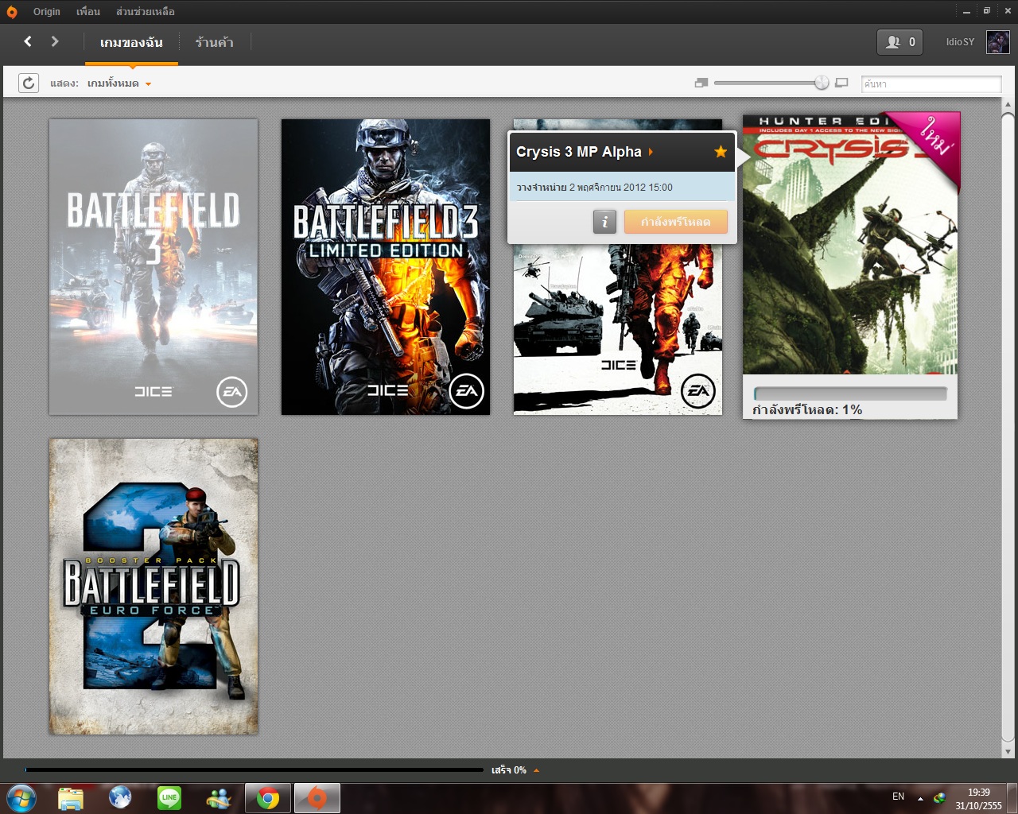The image size is (1018, 814).
Task: Select the faded Battlefield 3 standard cover
Action: coord(153,267)
